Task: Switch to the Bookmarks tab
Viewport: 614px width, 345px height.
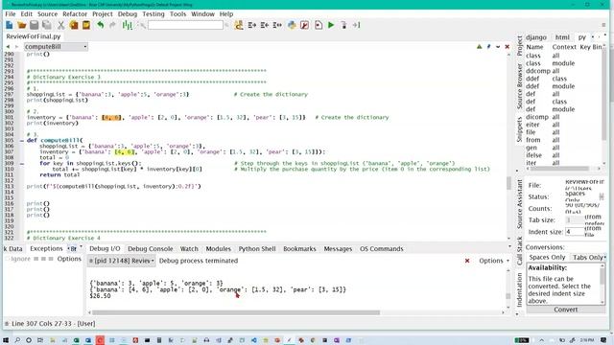Action: [x=299, y=249]
